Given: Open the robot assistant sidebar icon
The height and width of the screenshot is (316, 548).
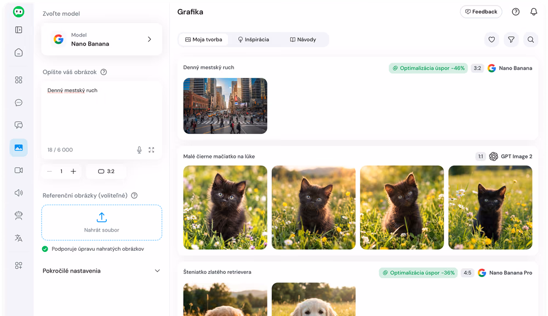Looking at the screenshot, I should click(x=19, y=216).
